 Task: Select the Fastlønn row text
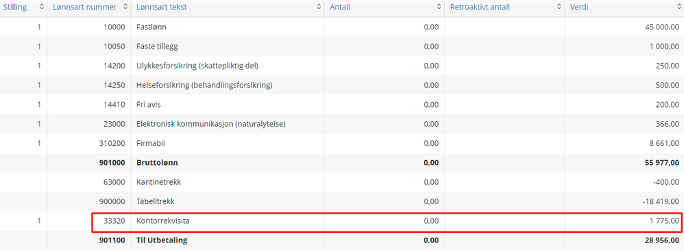[151, 27]
